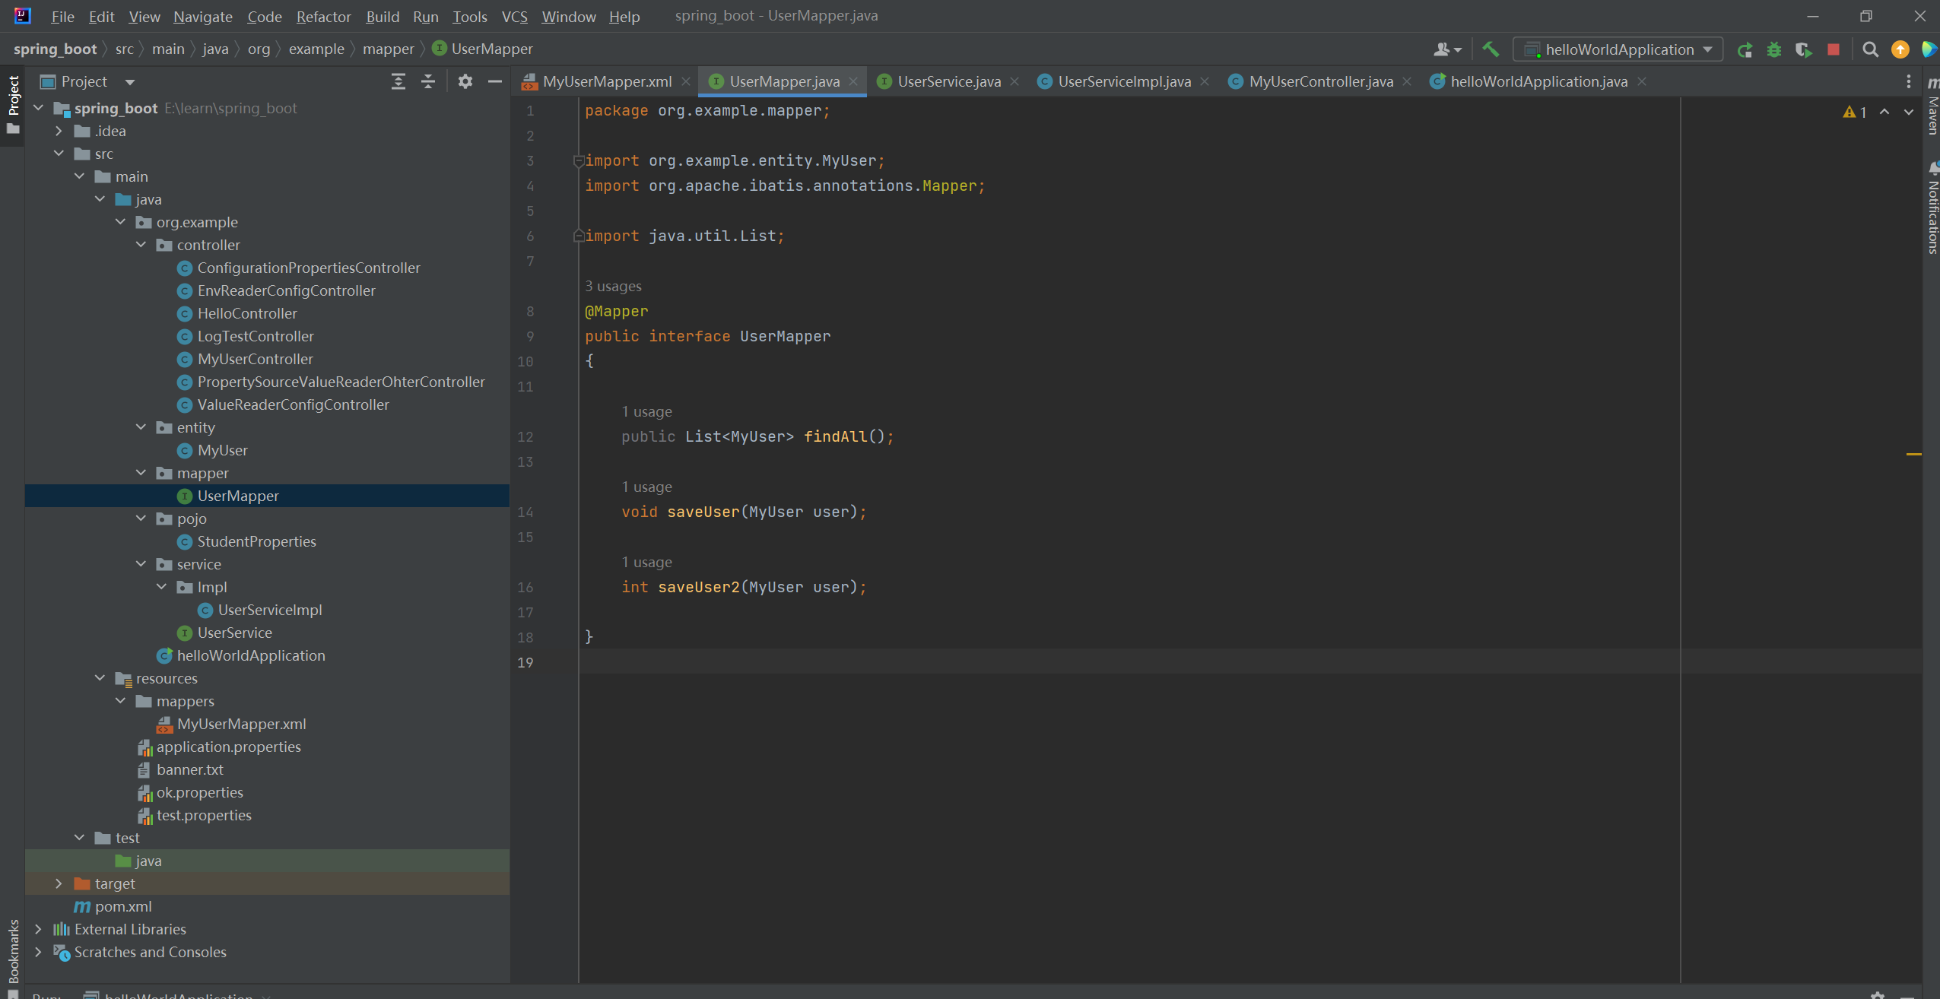Open the Refactor menu
Image resolution: width=1940 pixels, height=999 pixels.
point(323,16)
